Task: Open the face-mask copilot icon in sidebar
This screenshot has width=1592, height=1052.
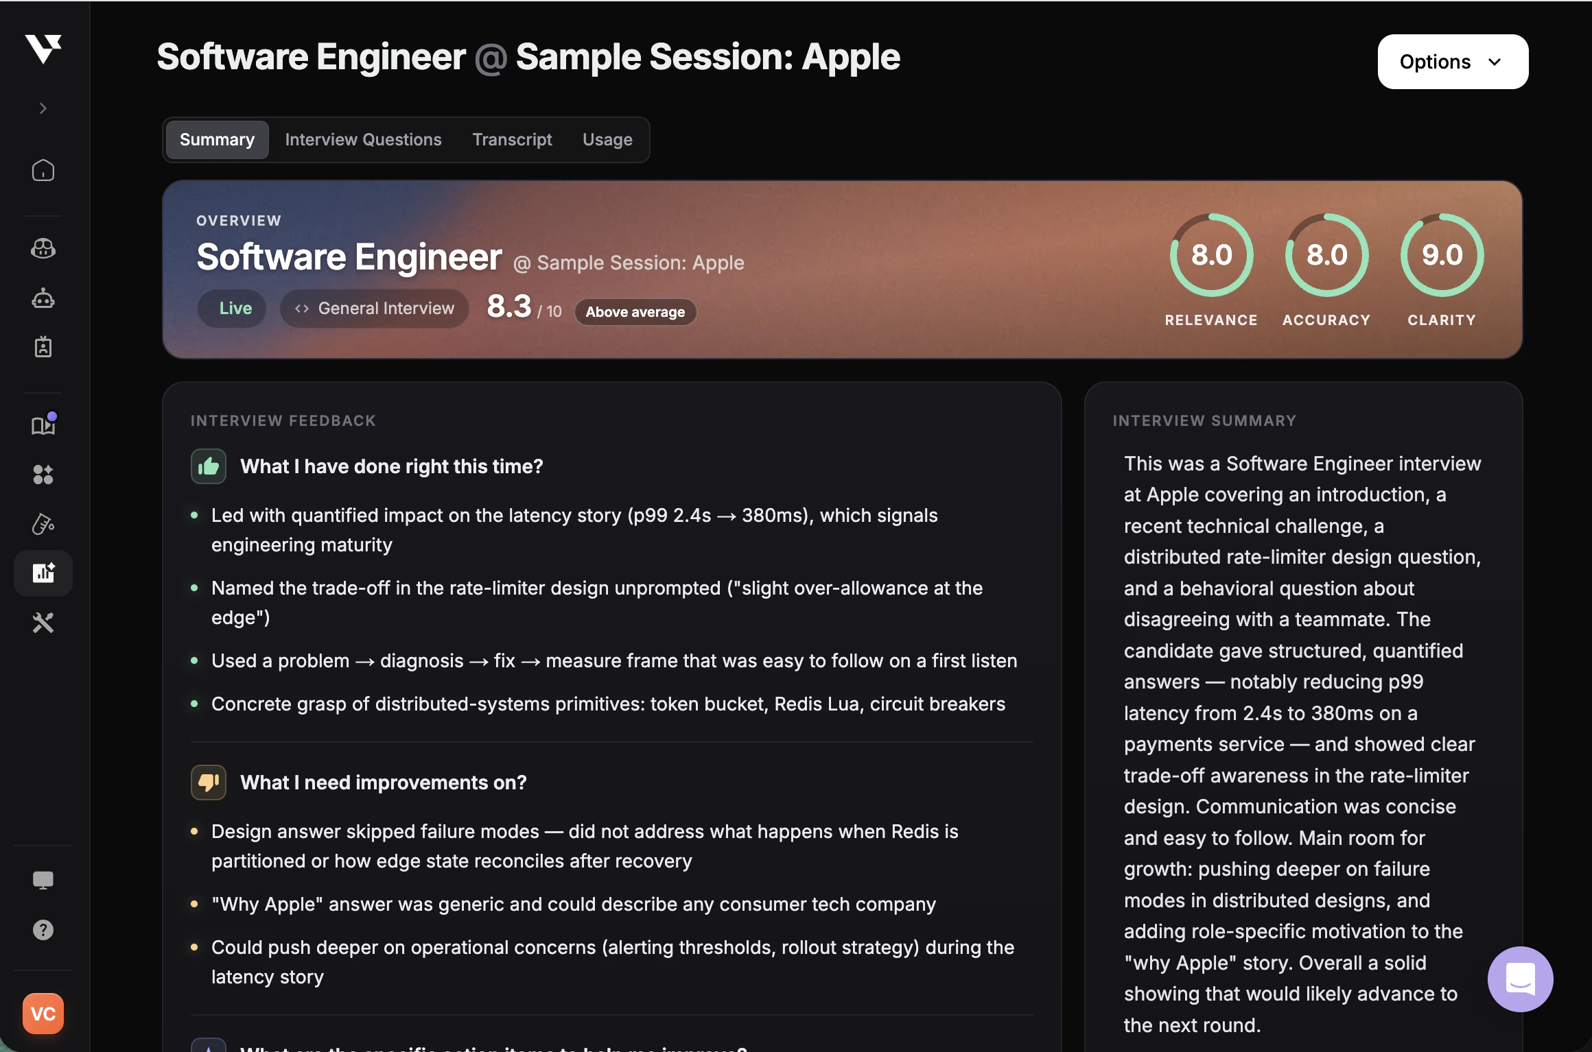Action: [43, 248]
